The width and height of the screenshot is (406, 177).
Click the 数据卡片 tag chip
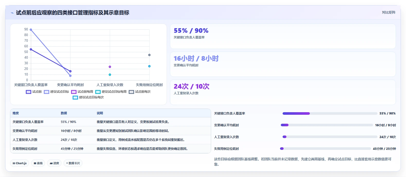click(73, 163)
